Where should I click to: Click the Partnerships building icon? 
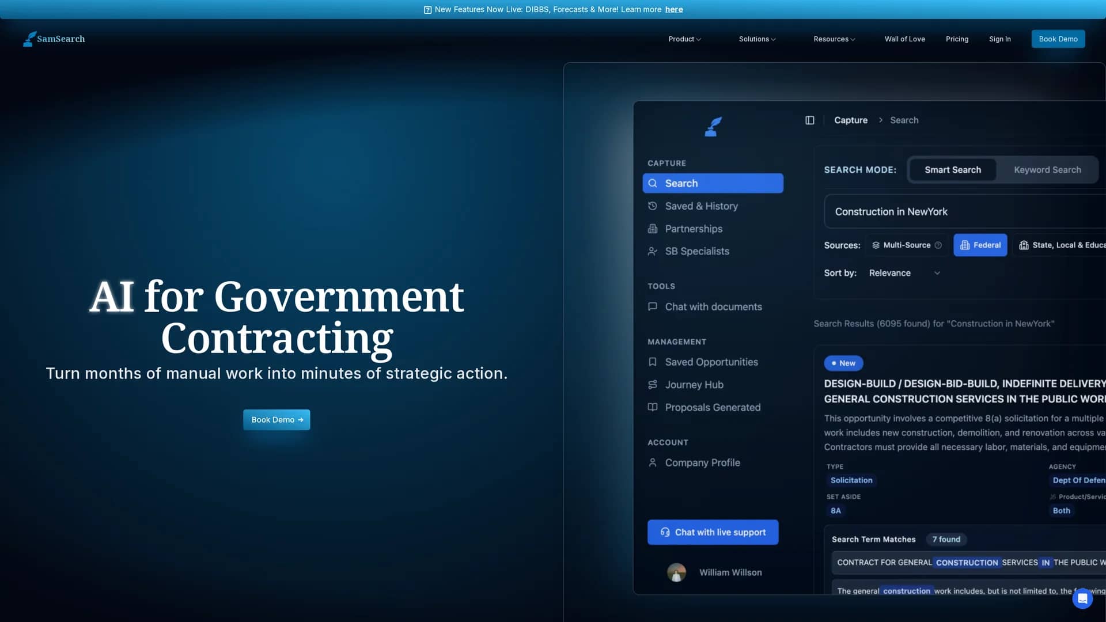[x=653, y=229]
